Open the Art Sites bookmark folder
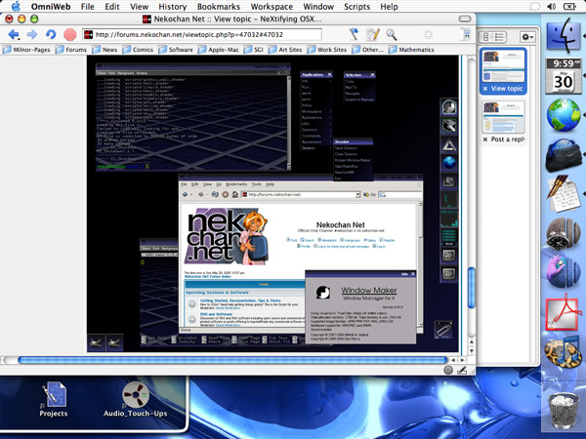The height and width of the screenshot is (439, 586). 285,50
